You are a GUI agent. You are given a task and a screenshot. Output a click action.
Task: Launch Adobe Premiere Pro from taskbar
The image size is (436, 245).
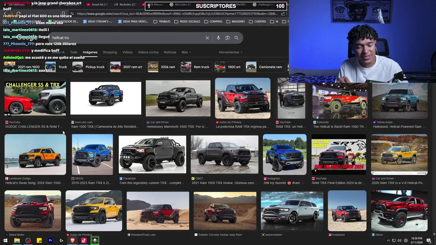50,241
